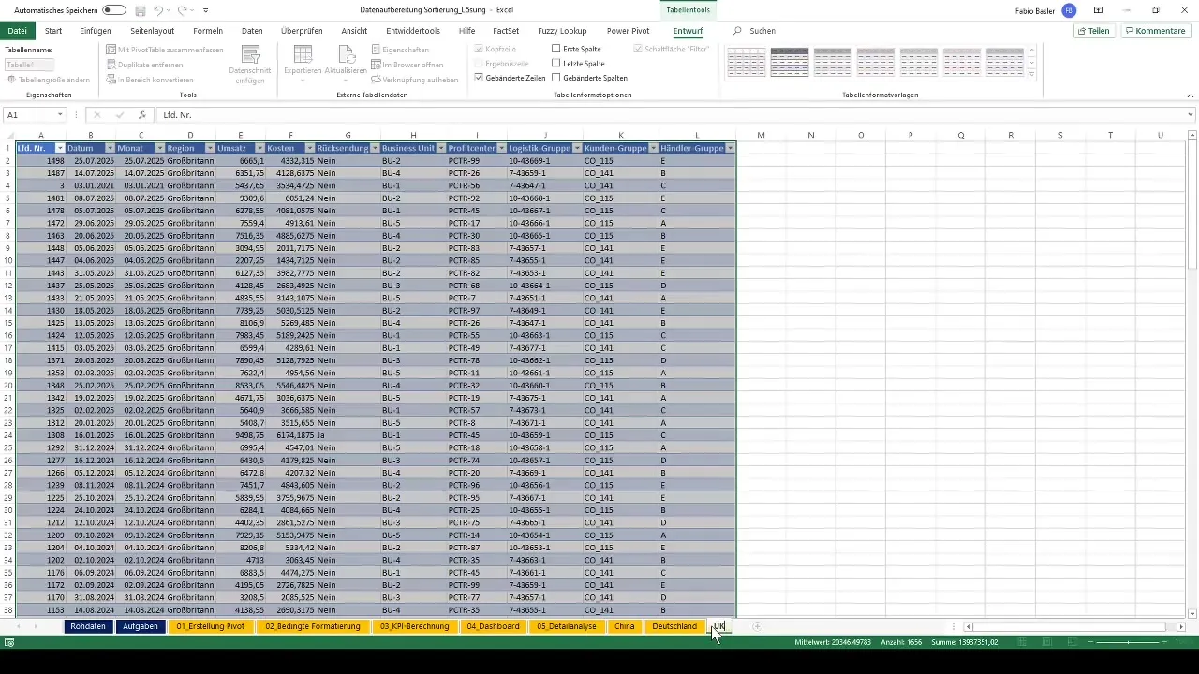The height and width of the screenshot is (674, 1199).
Task: Click the user account avatar FB
Action: point(1069,10)
